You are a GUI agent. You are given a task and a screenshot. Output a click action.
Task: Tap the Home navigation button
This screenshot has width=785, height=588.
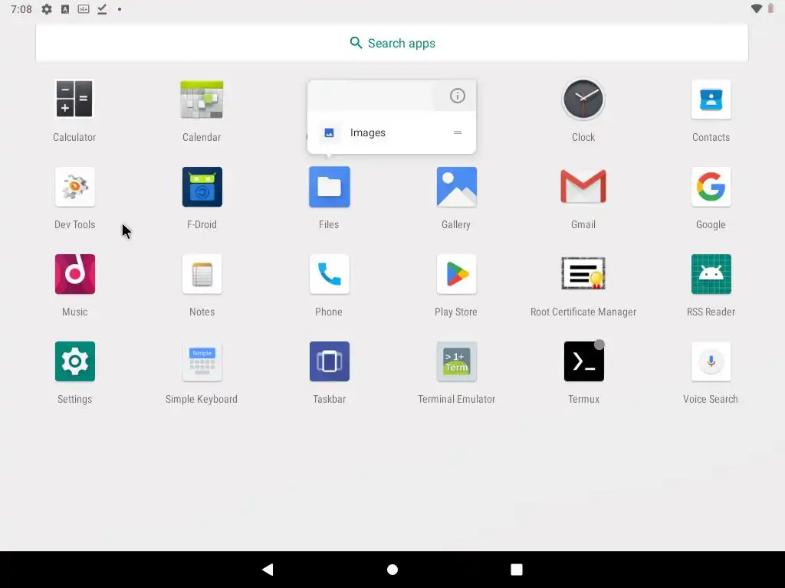pos(392,570)
